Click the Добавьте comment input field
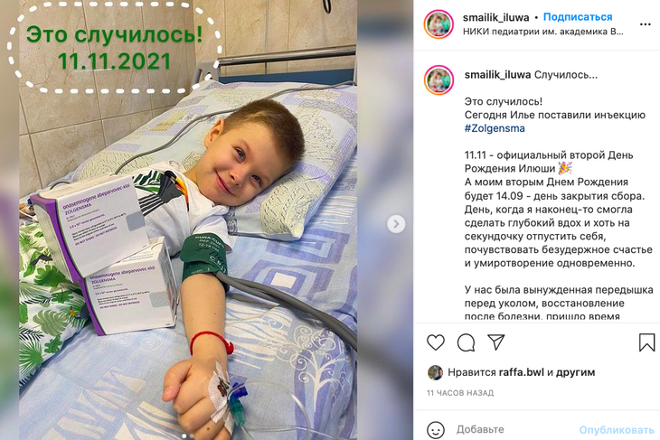660x440 pixels. click(x=514, y=429)
